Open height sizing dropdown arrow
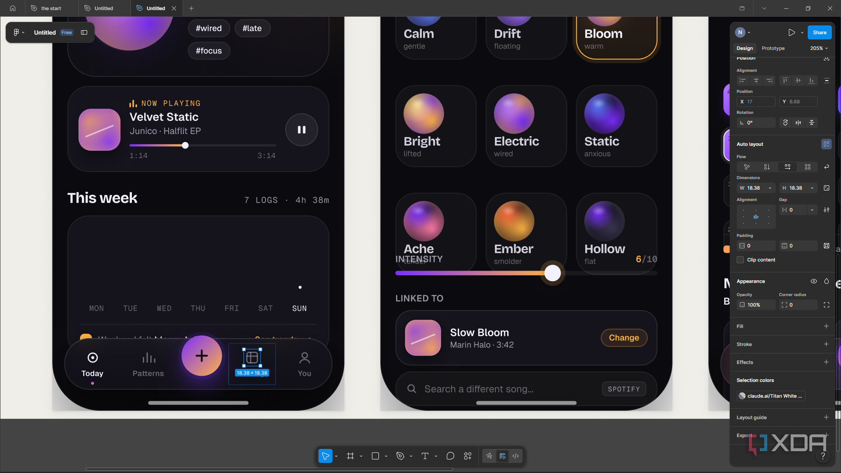Image resolution: width=841 pixels, height=473 pixels. point(812,188)
